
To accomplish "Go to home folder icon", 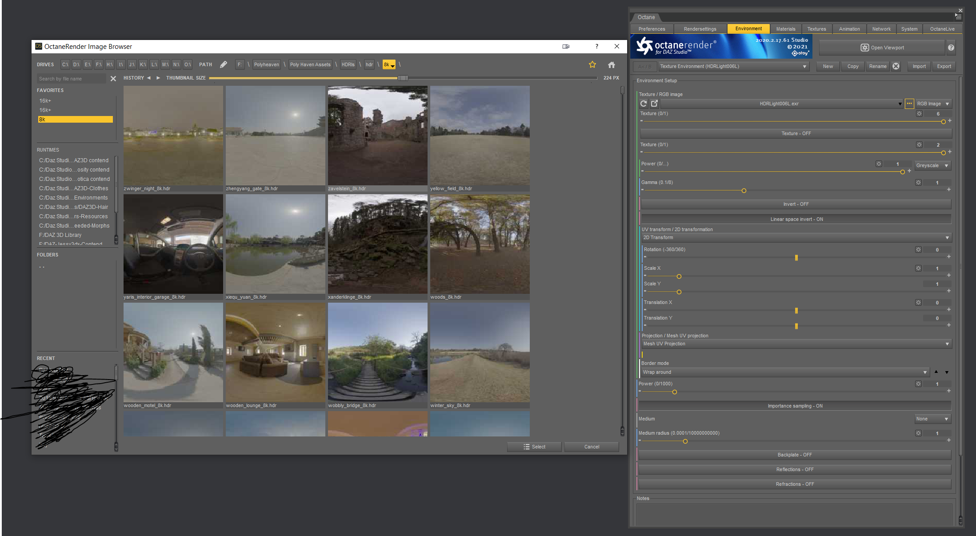I will [612, 65].
